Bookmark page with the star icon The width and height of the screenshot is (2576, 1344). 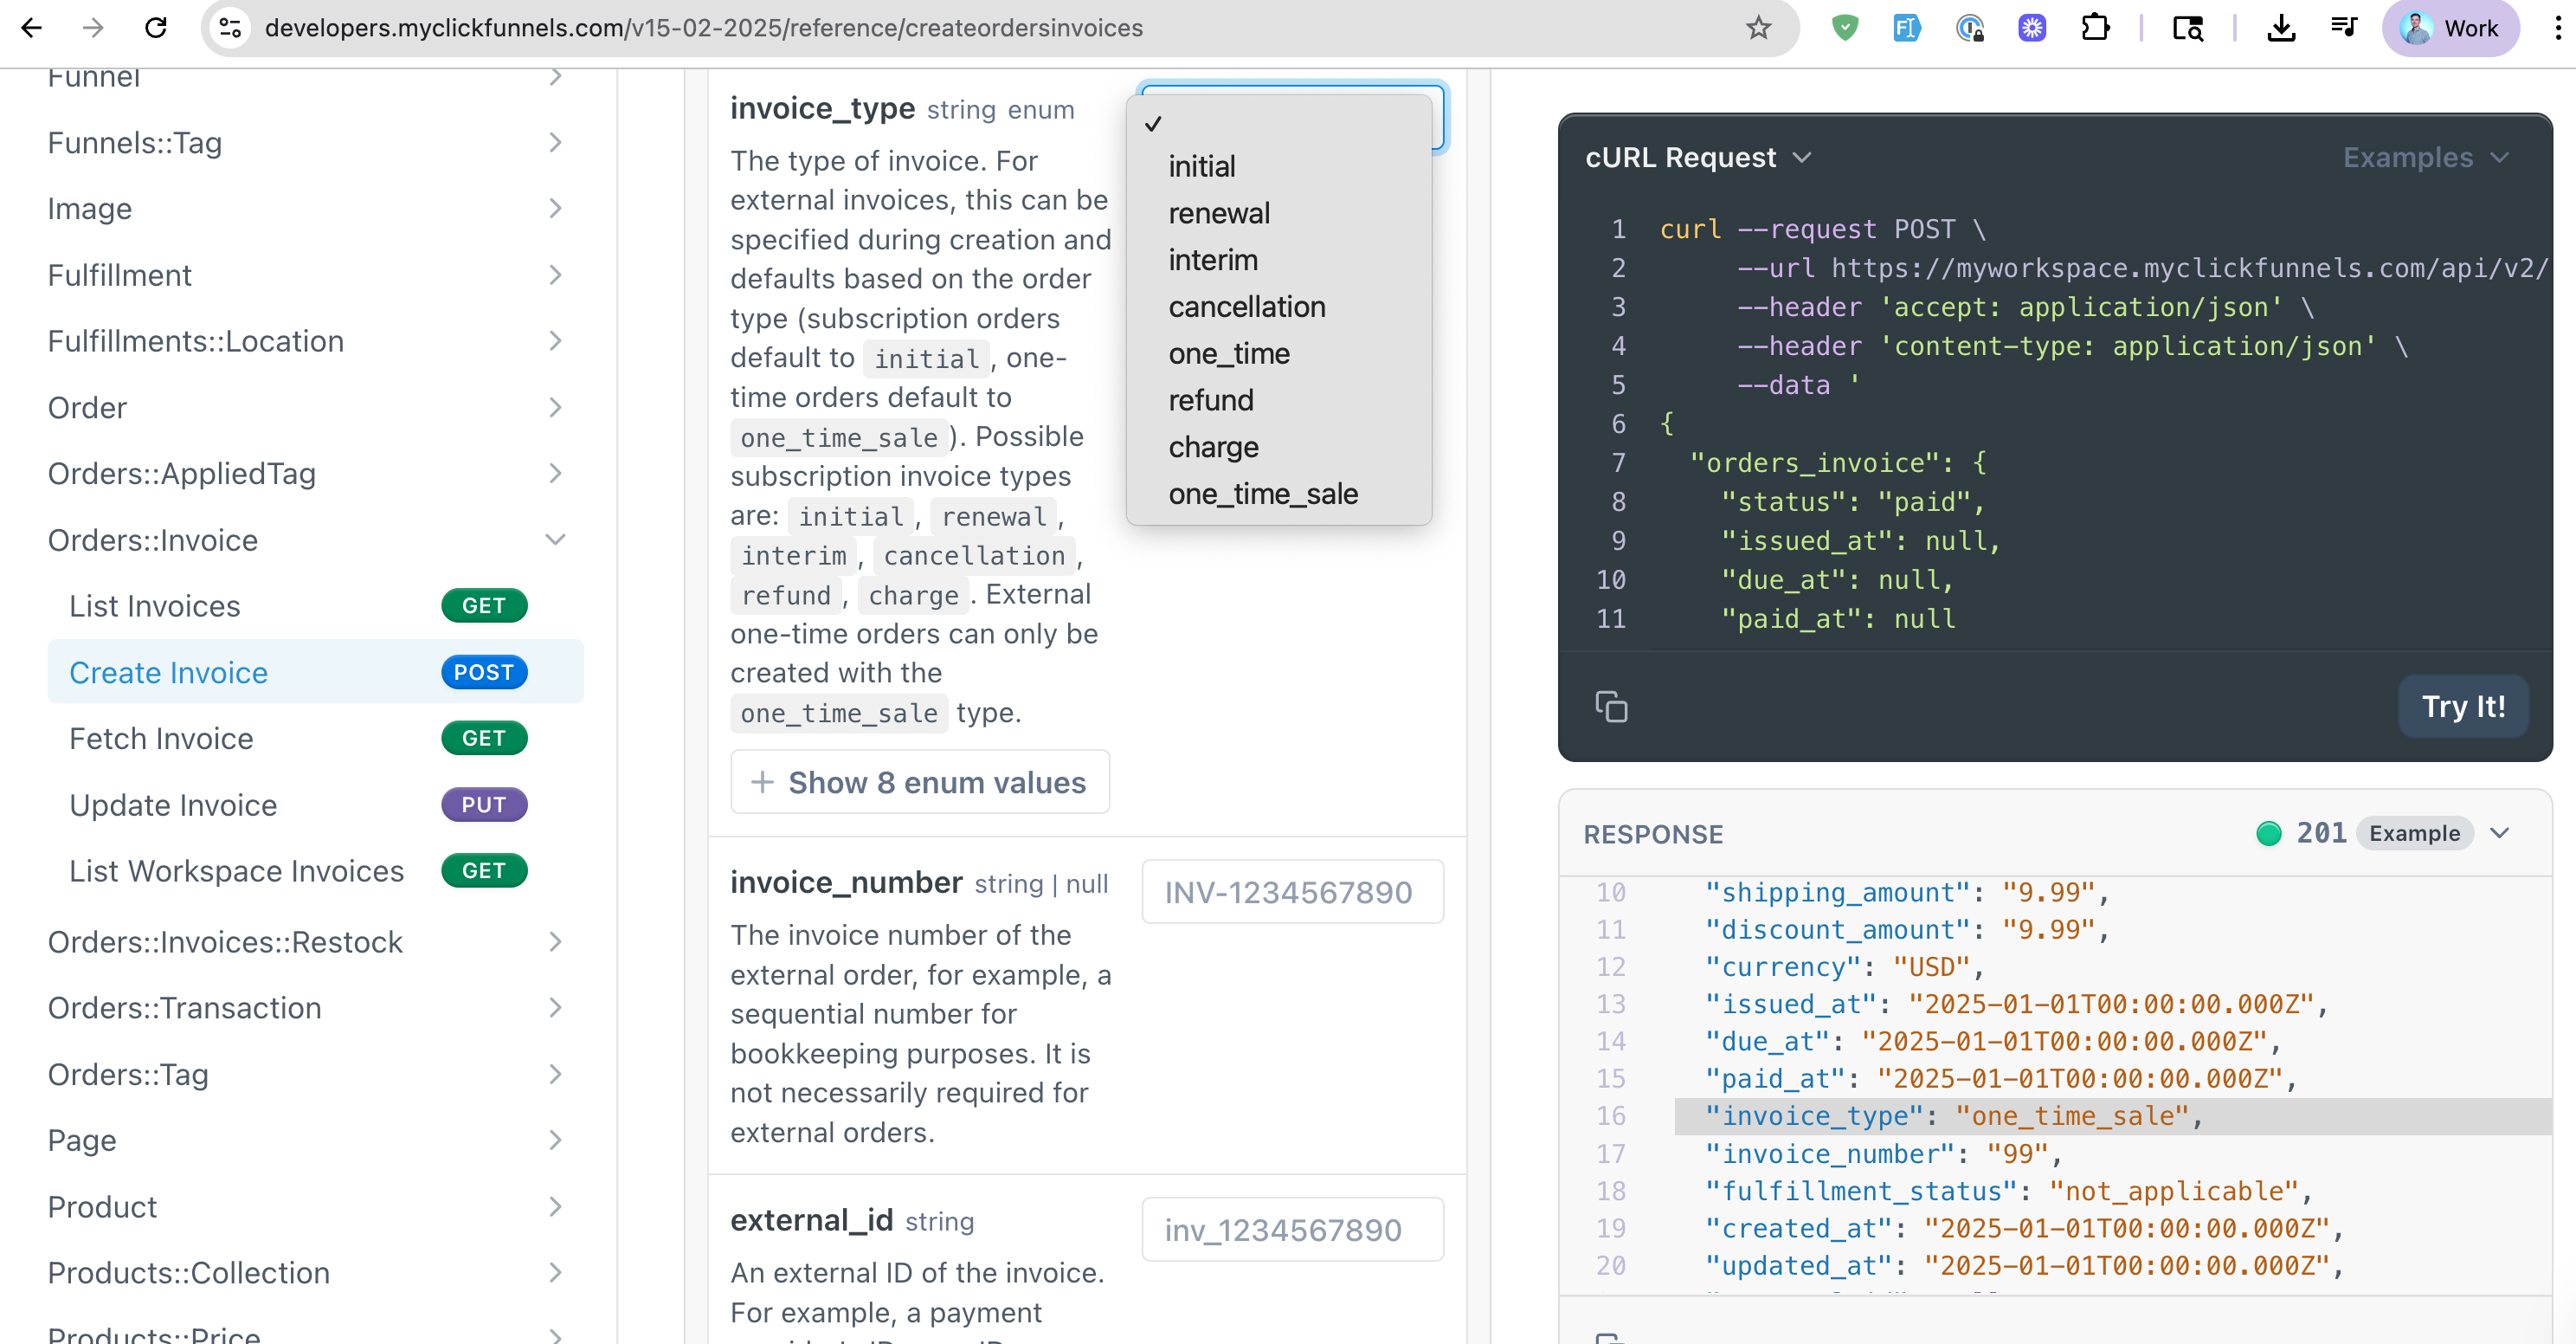point(1758,28)
